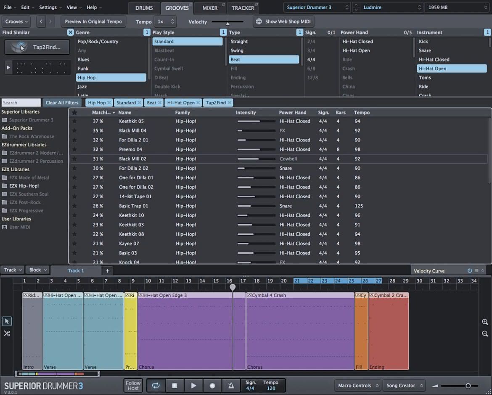Go back with the left arrow

(x=41, y=22)
